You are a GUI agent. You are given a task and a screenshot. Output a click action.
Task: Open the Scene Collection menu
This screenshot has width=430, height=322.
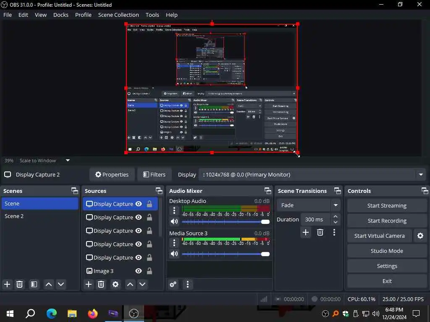tap(118, 15)
